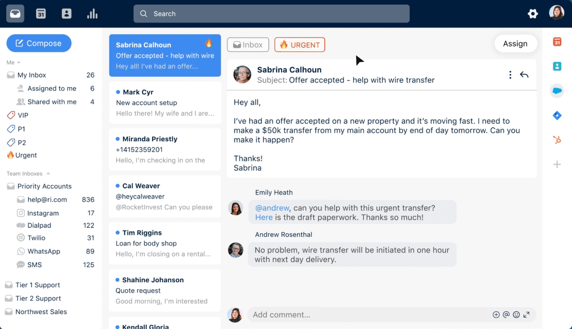Open Salesforce integration in right sidebar
The height and width of the screenshot is (329, 572).
(557, 91)
